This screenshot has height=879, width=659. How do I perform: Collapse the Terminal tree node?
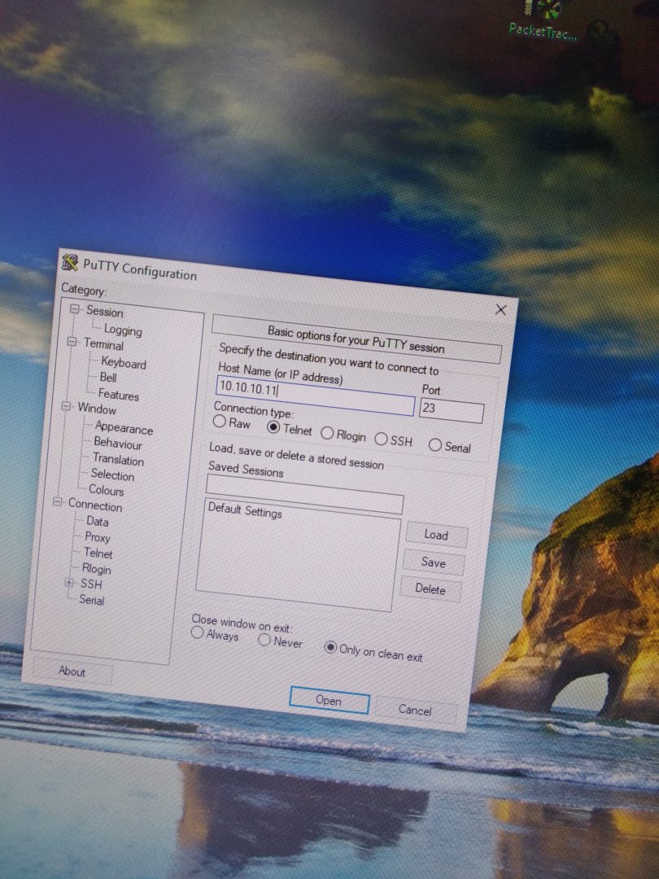tap(71, 341)
